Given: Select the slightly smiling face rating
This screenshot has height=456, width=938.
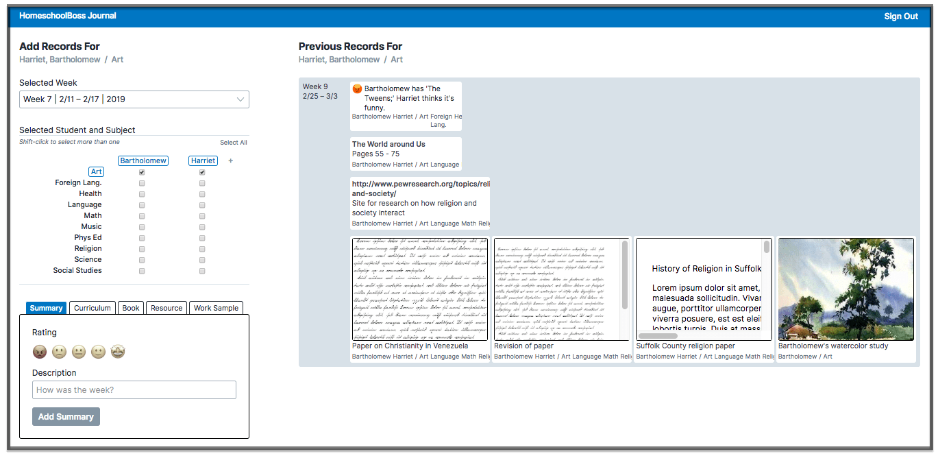Looking at the screenshot, I should [99, 352].
